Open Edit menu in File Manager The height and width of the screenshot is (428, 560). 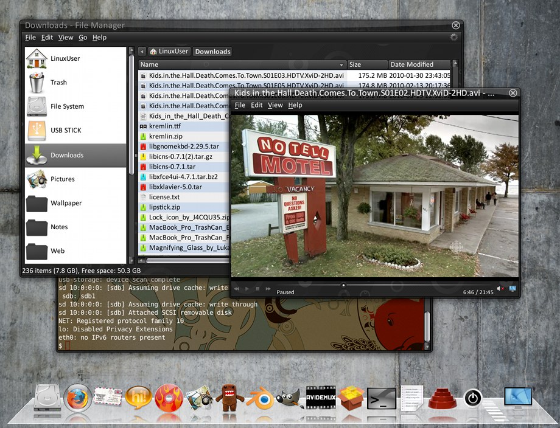(x=47, y=38)
